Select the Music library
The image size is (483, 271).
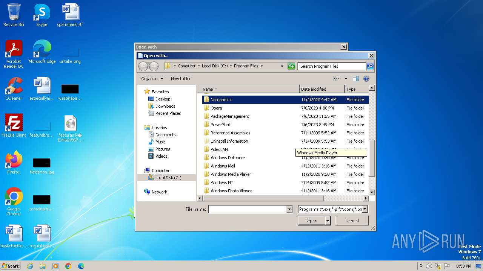(x=160, y=142)
